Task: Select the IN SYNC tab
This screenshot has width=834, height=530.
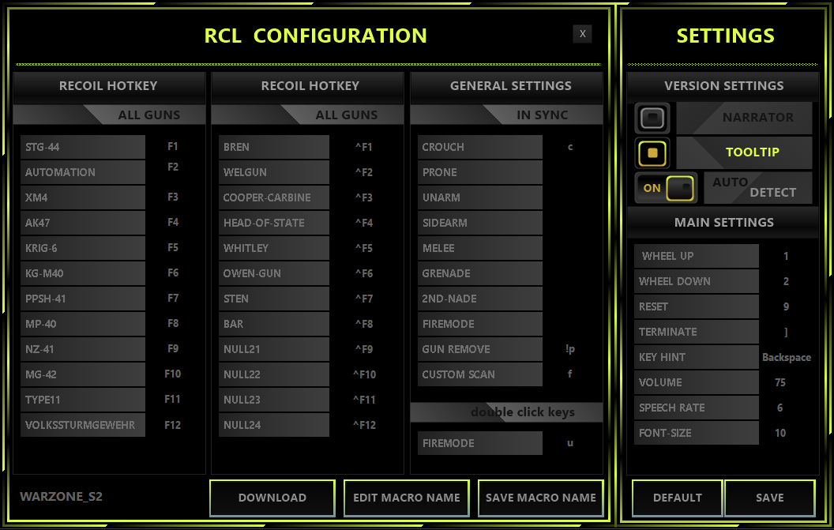Action: coord(542,115)
